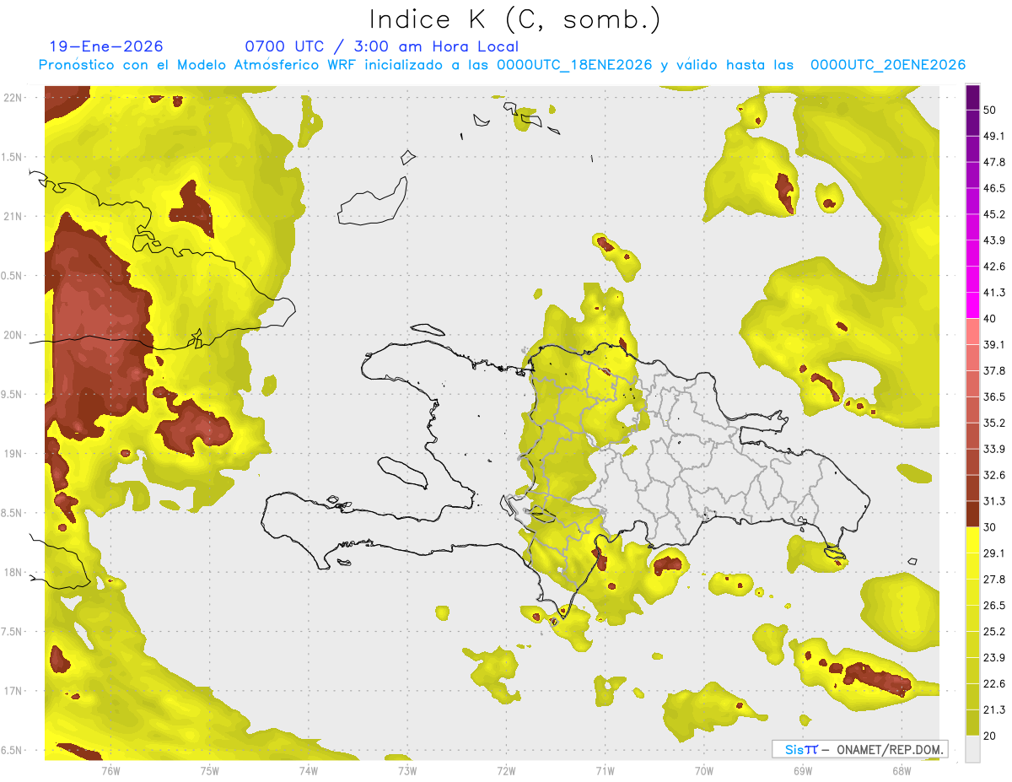This screenshot has width=1012, height=782.
Task: Click the '22N' latitude label
Action: click(x=13, y=97)
